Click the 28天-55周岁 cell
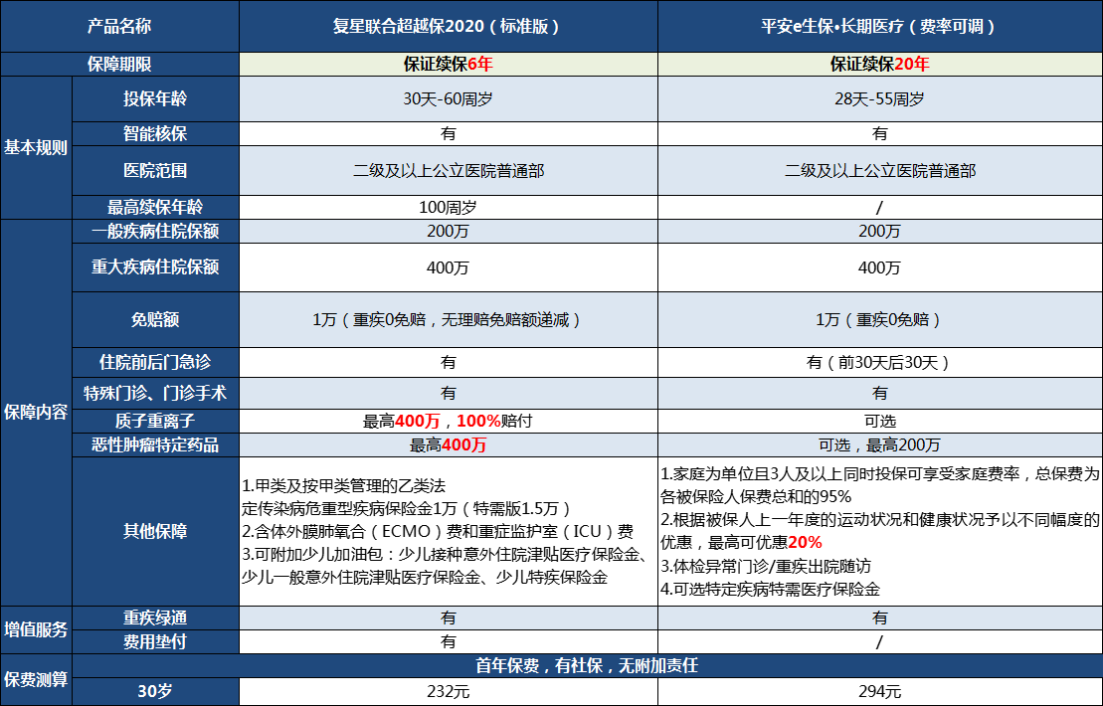 (880, 98)
